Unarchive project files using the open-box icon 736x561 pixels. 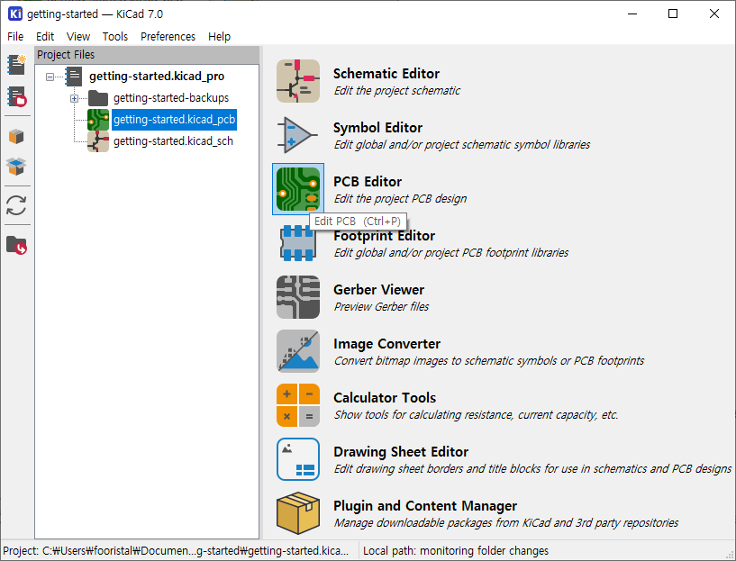coord(16,166)
